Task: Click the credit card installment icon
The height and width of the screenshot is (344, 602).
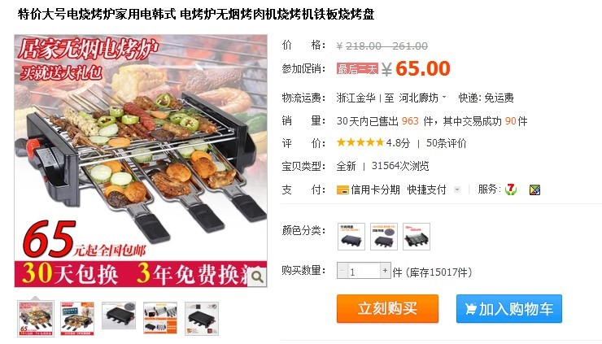Action: point(342,189)
